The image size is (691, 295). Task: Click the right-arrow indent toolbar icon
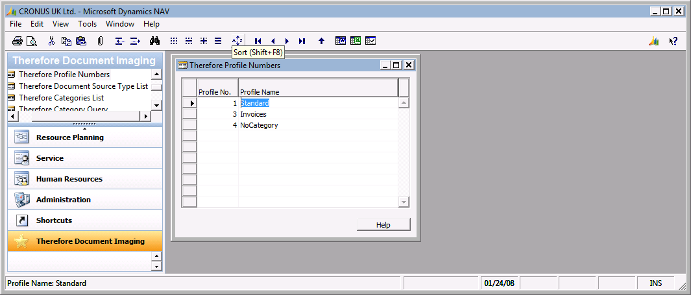(x=135, y=41)
